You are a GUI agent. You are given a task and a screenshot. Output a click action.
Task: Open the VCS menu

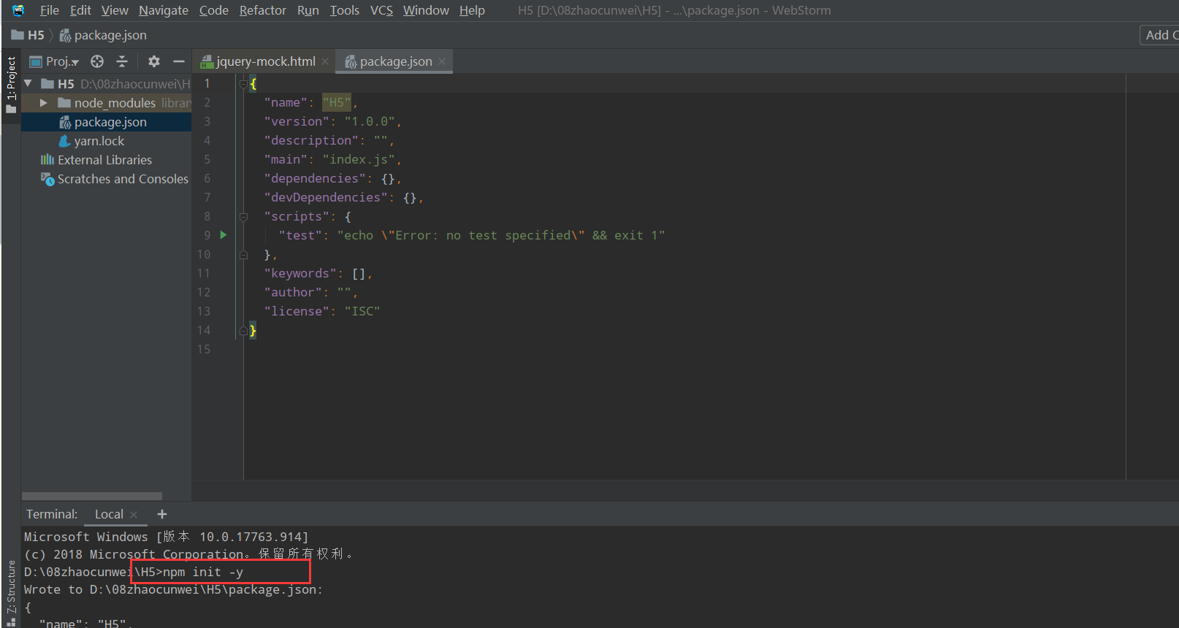(x=381, y=10)
